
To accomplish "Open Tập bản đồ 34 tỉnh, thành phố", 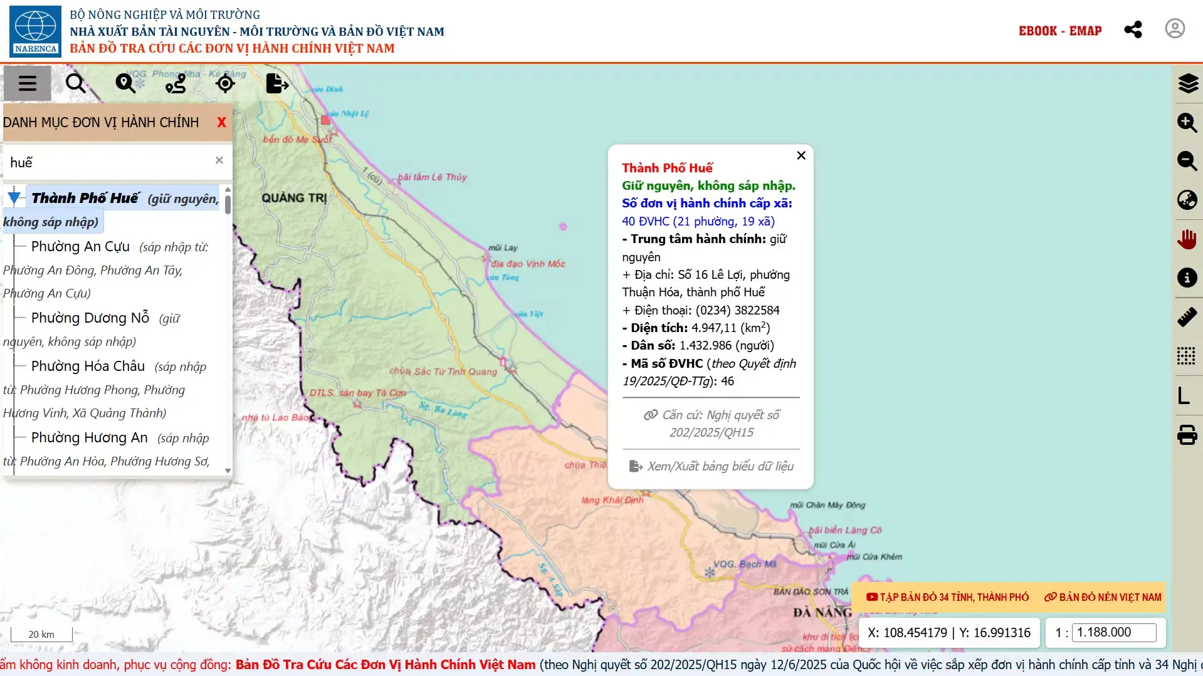I will [x=948, y=597].
